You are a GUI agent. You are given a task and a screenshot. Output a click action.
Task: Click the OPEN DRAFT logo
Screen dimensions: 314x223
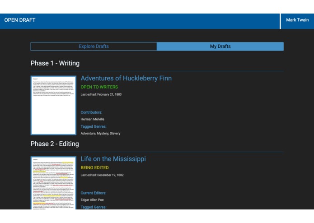pyautogui.click(x=20, y=20)
